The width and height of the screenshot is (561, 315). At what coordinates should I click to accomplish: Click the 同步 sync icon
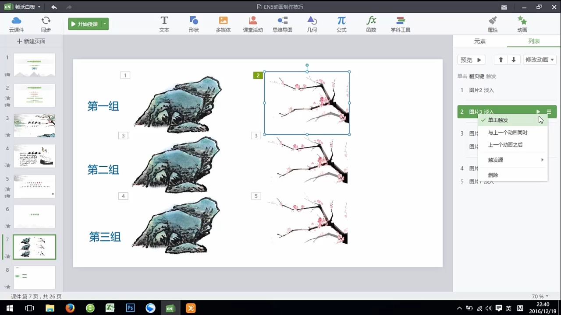tap(46, 24)
